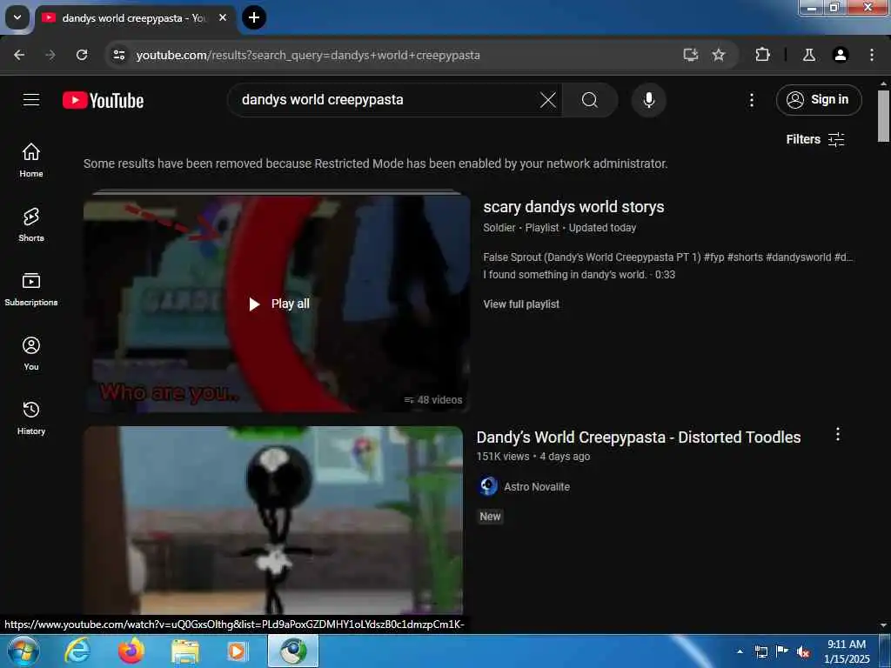Screen dimensions: 891x668
Task: Open the Action Center flag icon
Action: click(x=782, y=651)
